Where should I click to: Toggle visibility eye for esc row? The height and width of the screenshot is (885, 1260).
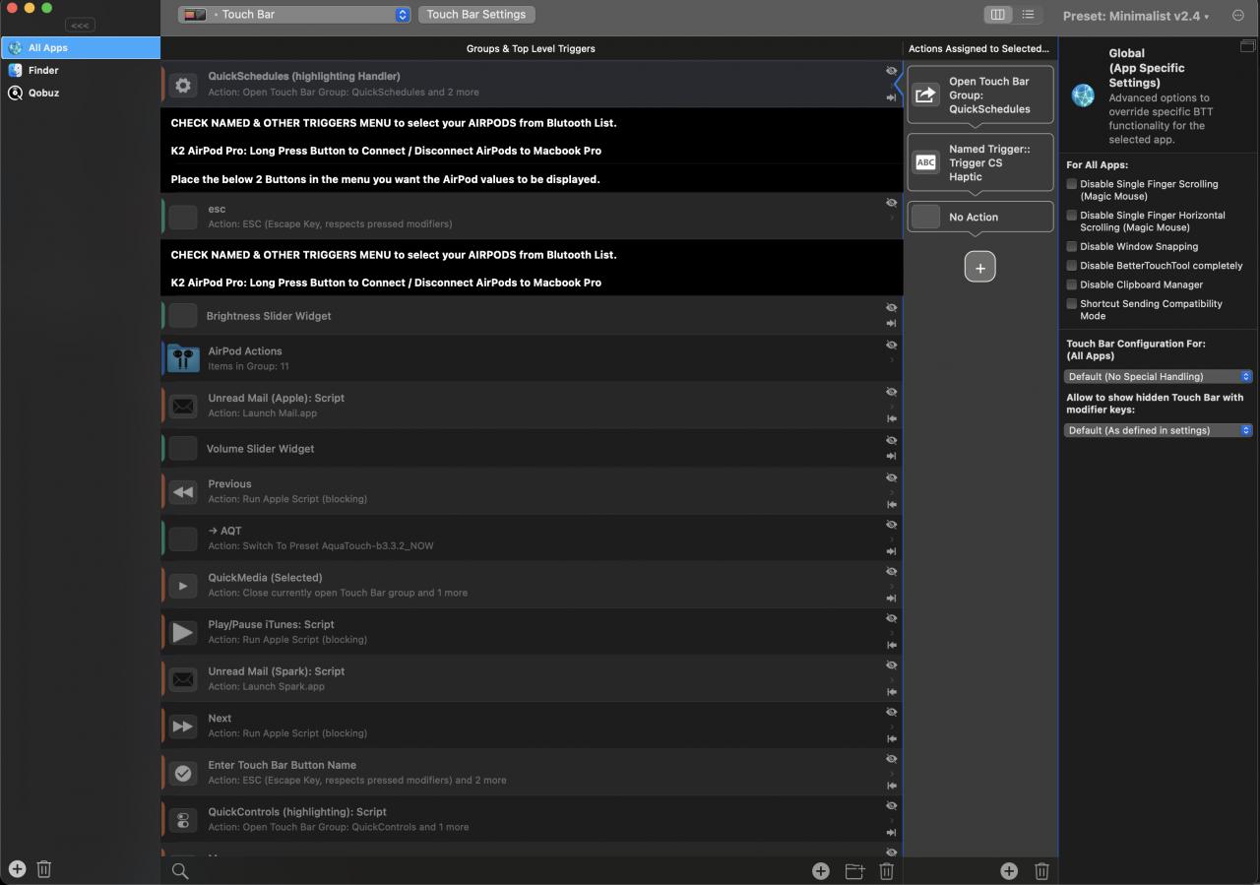point(891,203)
